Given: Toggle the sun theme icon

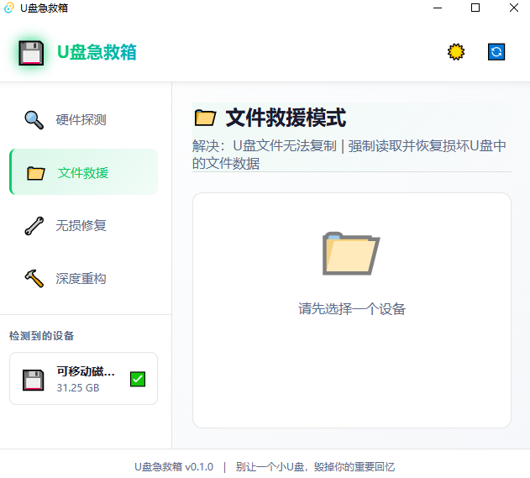Looking at the screenshot, I should 455,52.
